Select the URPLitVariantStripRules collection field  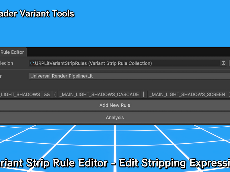pyautogui.click(x=128, y=63)
